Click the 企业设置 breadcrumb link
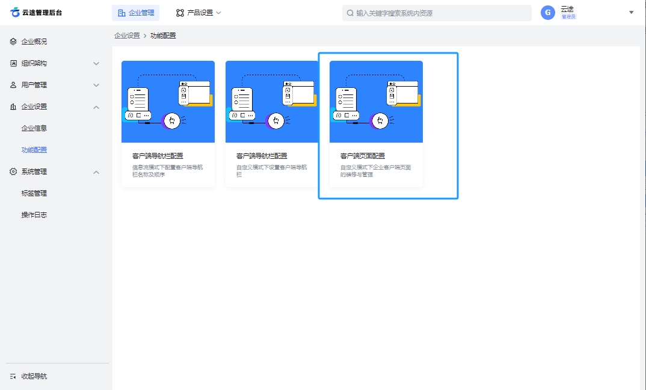Screen dimensions: 646x390 [x=127, y=36]
